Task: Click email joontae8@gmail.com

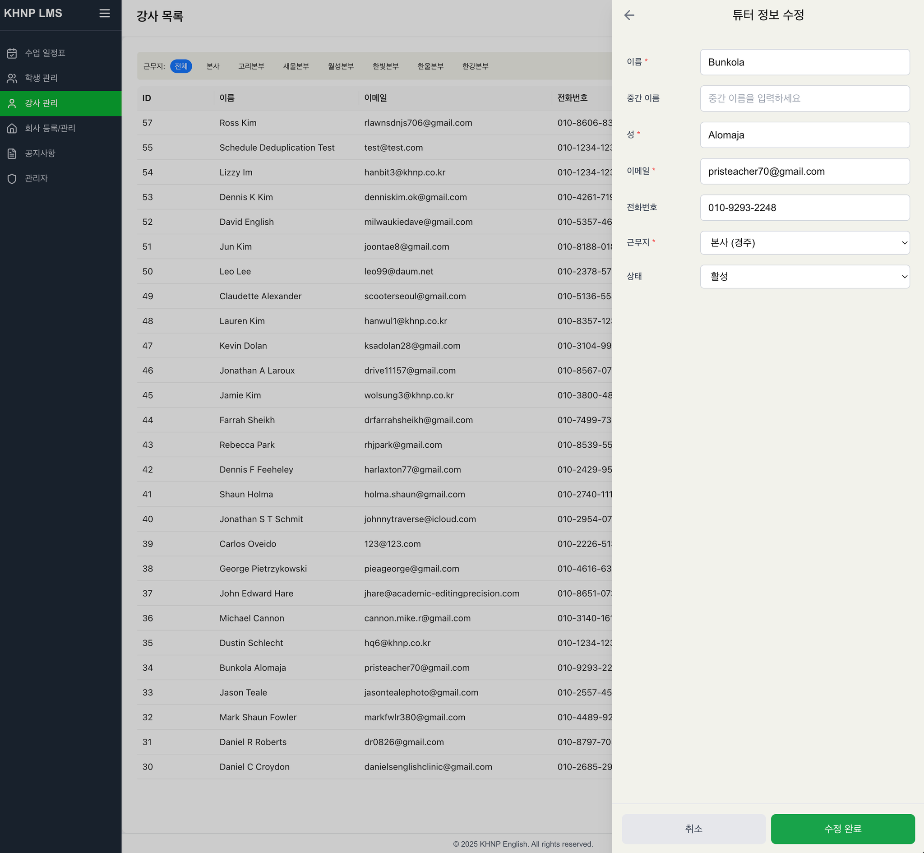Action: (x=407, y=247)
